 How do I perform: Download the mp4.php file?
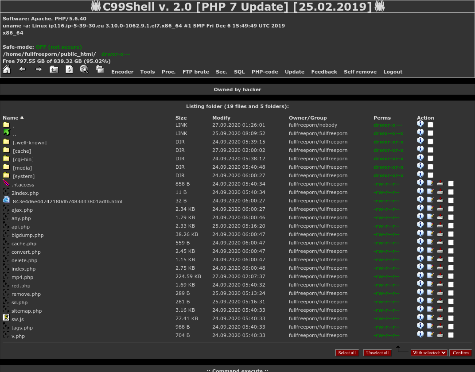(x=440, y=275)
